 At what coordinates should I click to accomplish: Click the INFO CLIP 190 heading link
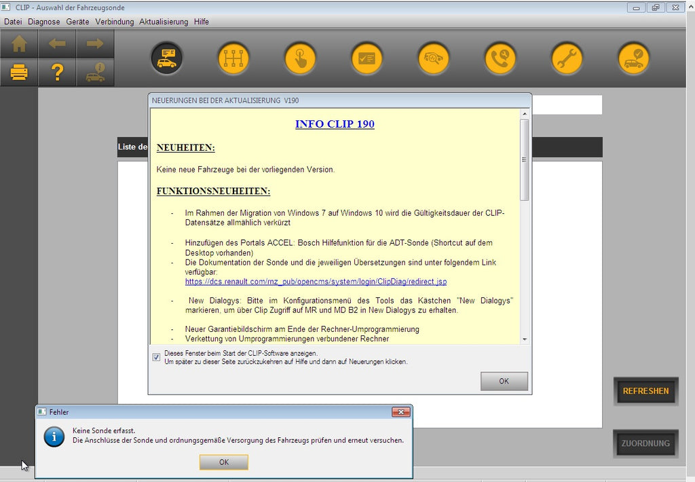point(335,124)
